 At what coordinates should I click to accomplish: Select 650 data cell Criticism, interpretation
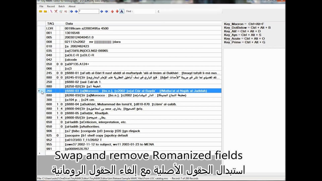[x=143, y=122]
